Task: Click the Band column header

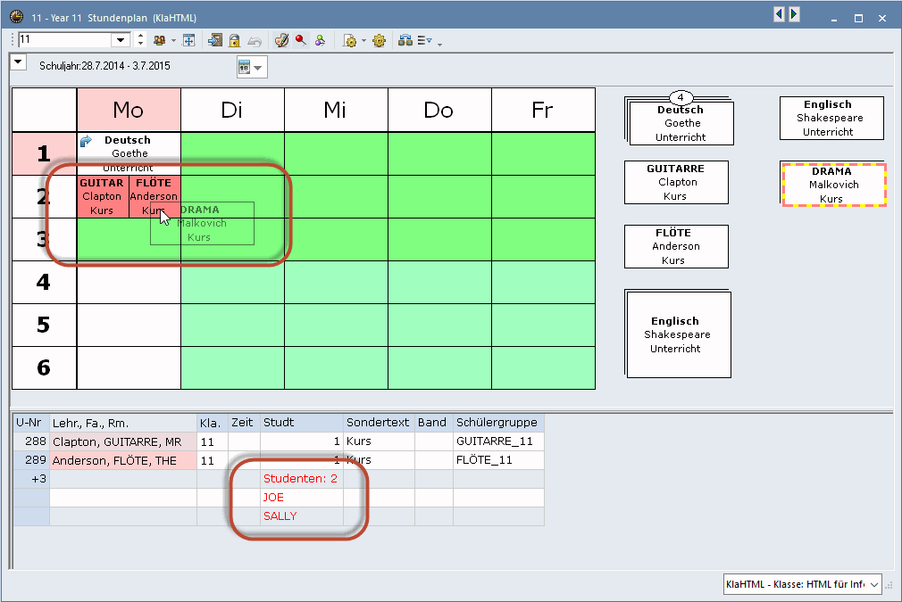Action: [434, 423]
